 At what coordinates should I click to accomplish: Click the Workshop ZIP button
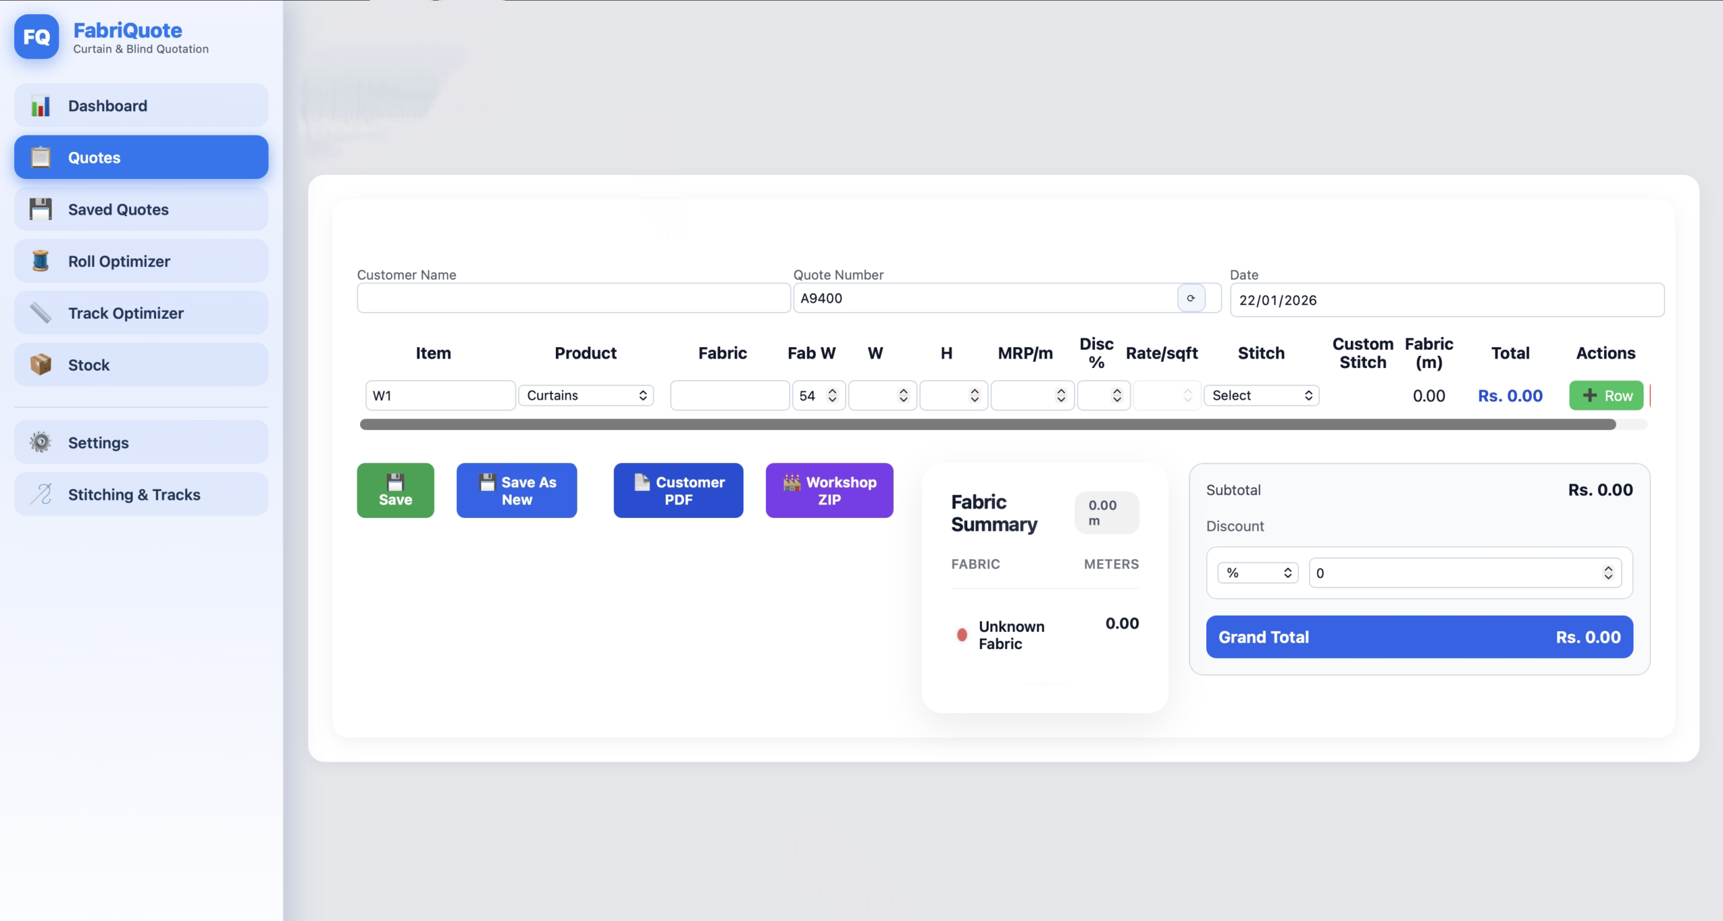829,490
